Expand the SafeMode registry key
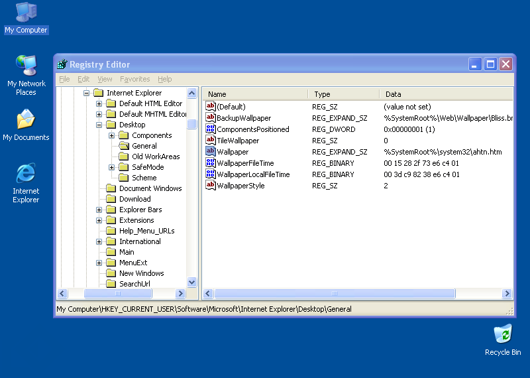The image size is (530, 378). (x=112, y=167)
